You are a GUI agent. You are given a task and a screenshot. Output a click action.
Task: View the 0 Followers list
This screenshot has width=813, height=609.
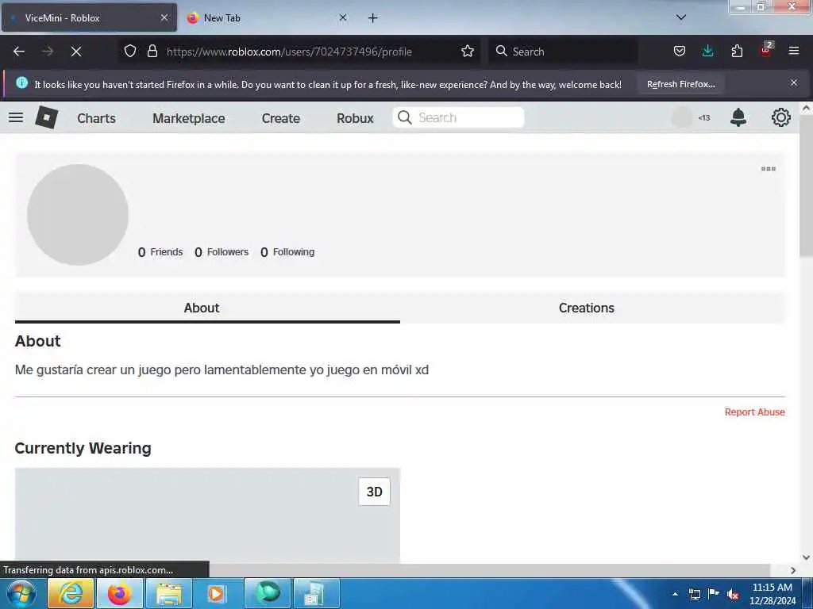click(x=222, y=252)
